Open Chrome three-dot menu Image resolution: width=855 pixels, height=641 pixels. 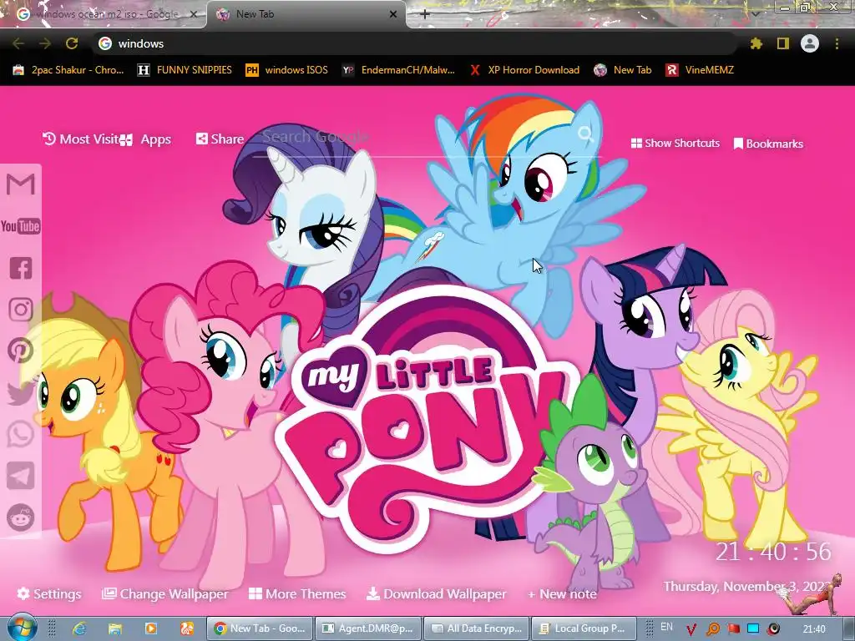pos(837,43)
